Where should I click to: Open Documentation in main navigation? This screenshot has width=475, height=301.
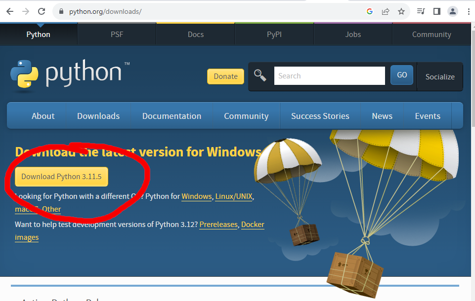click(x=172, y=116)
